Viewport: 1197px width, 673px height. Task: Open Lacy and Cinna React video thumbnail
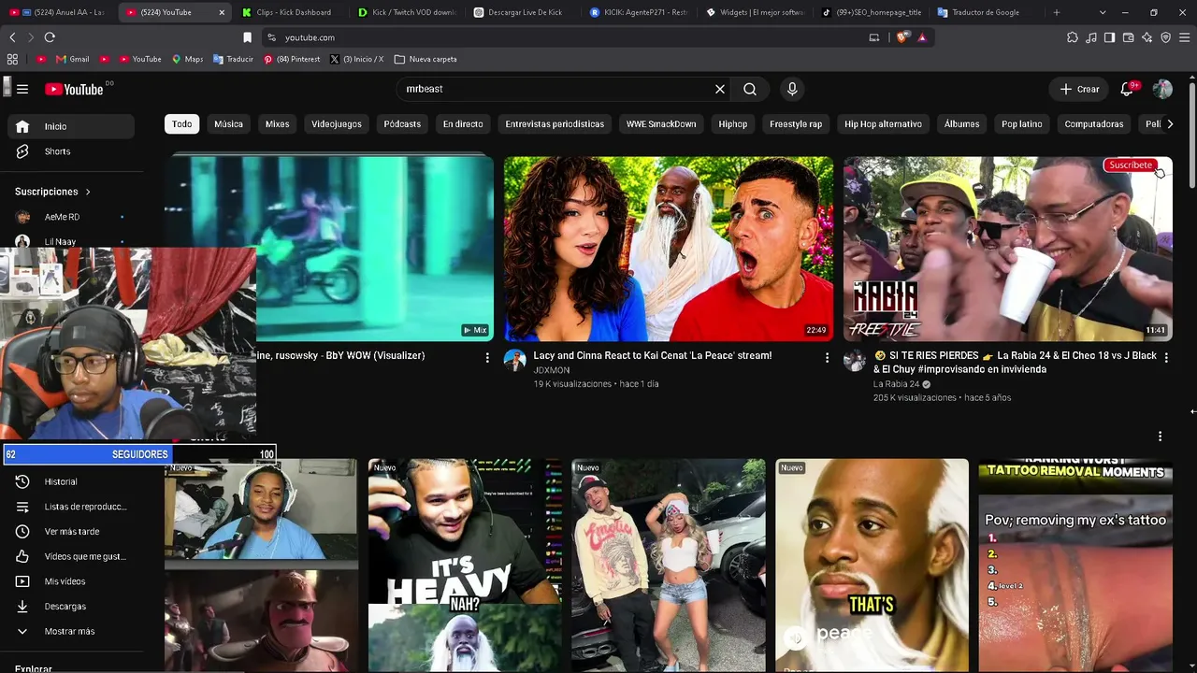669,249
